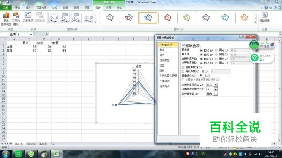Apply the red-and-blue chart style
282x158 pixels.
(x=129, y=18)
